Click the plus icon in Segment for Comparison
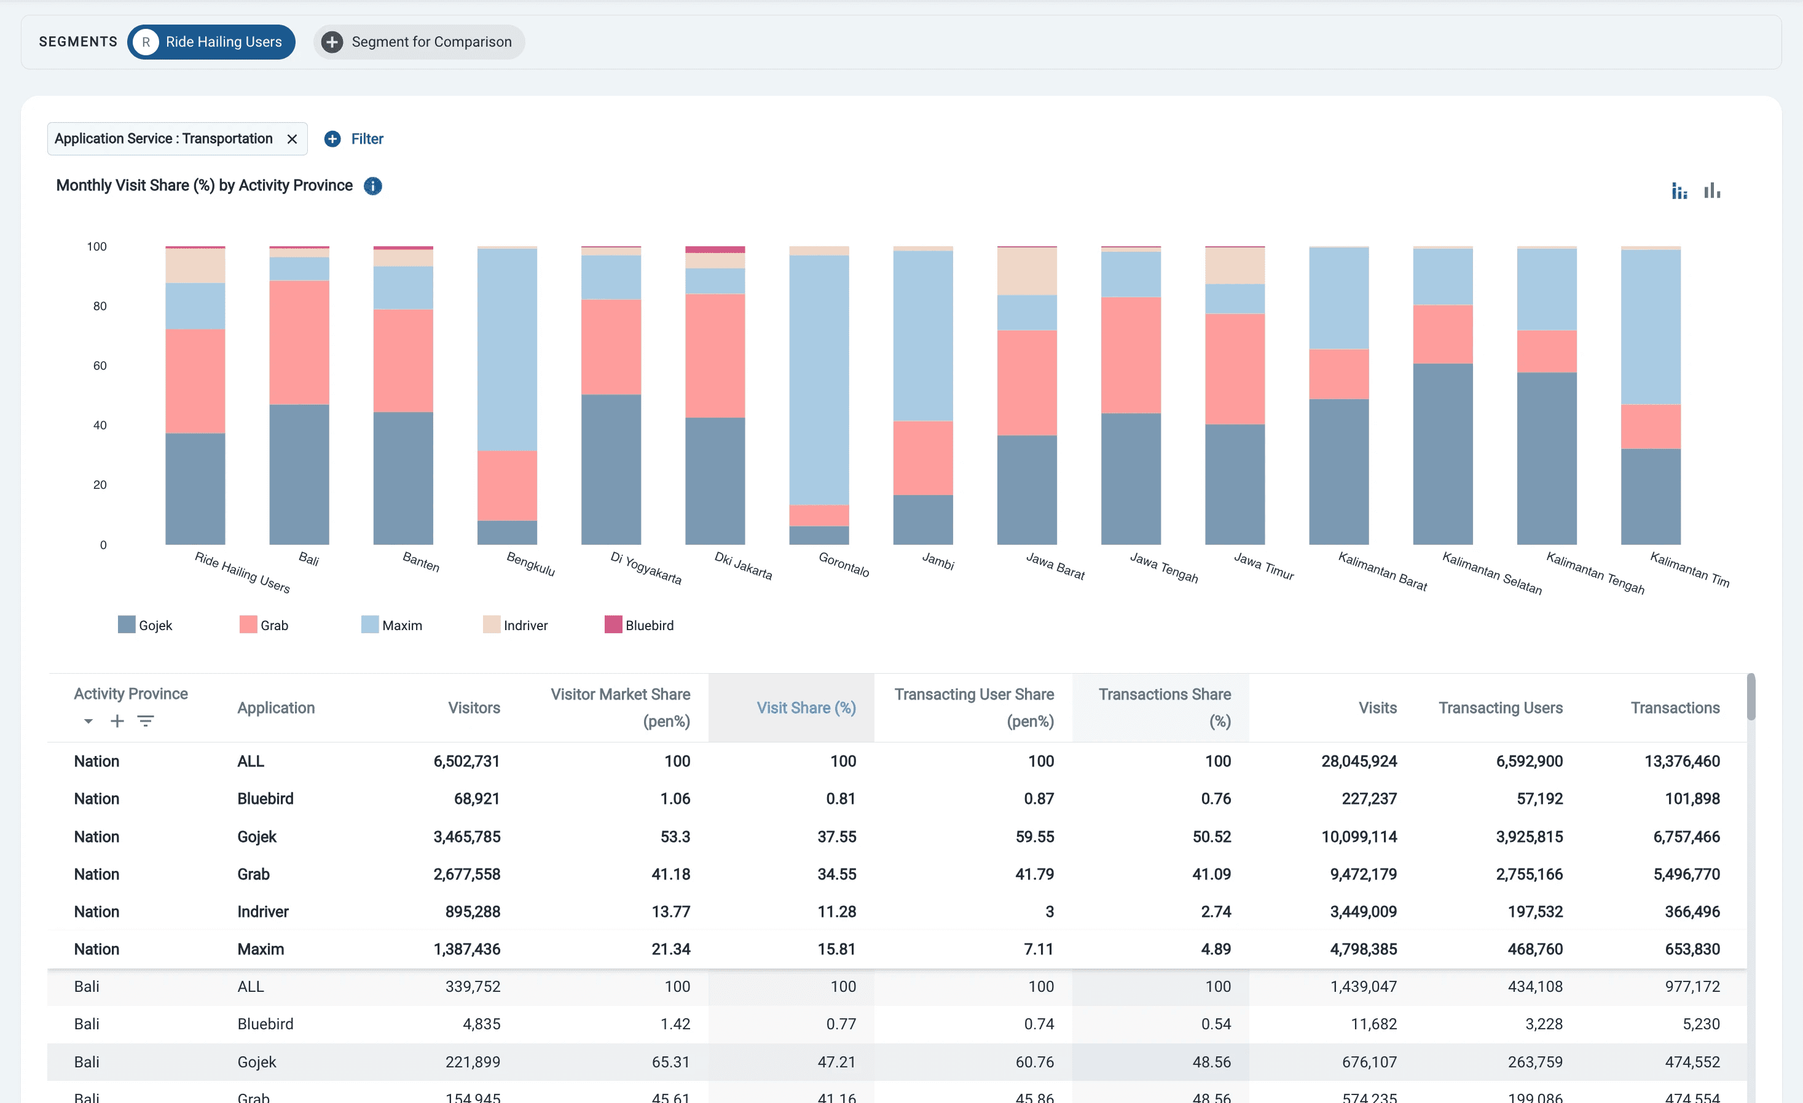 coord(332,42)
